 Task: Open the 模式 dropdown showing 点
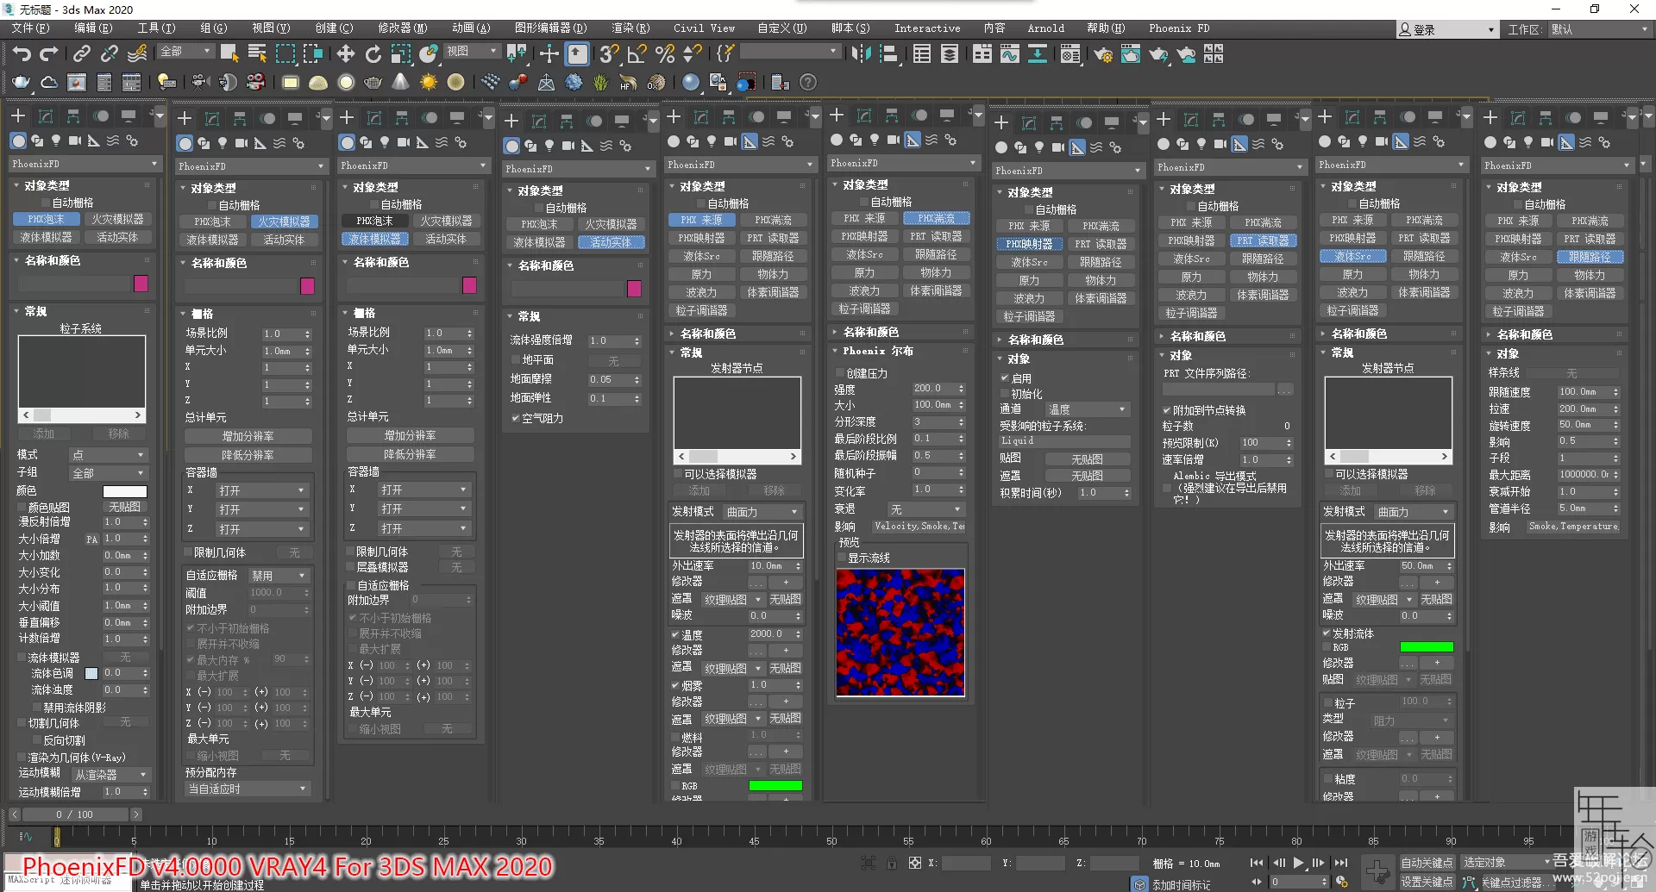click(109, 454)
